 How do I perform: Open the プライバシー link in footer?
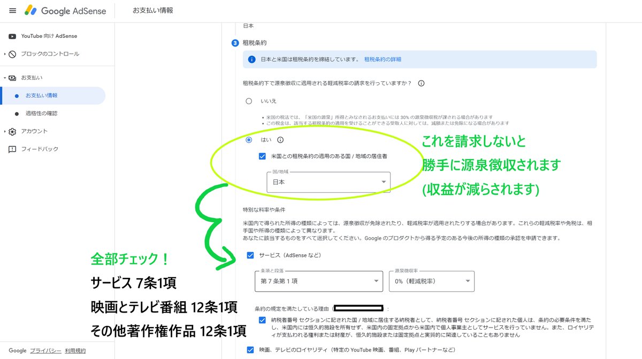pyautogui.click(x=45, y=350)
